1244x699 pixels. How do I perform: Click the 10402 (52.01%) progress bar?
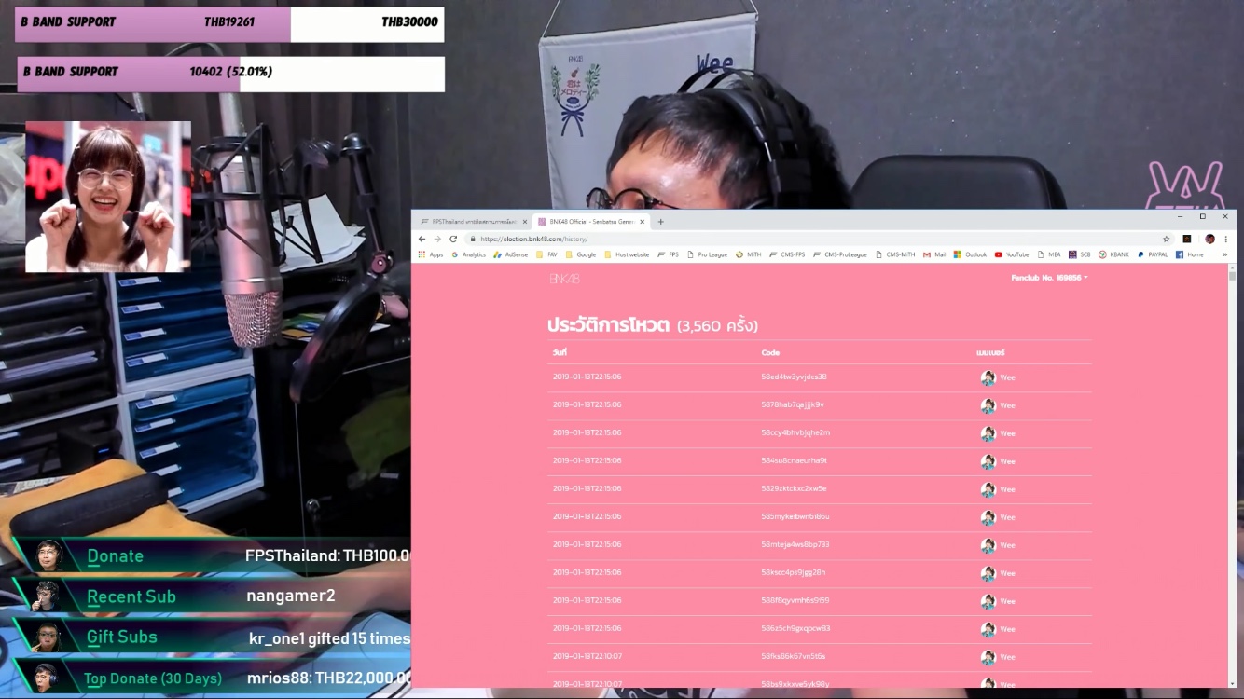click(230, 73)
